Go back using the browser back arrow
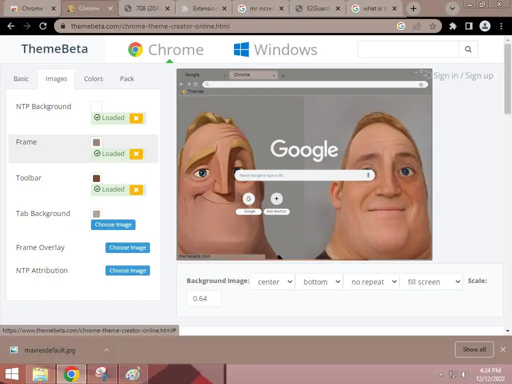This screenshot has height=384, width=512. (x=11, y=26)
